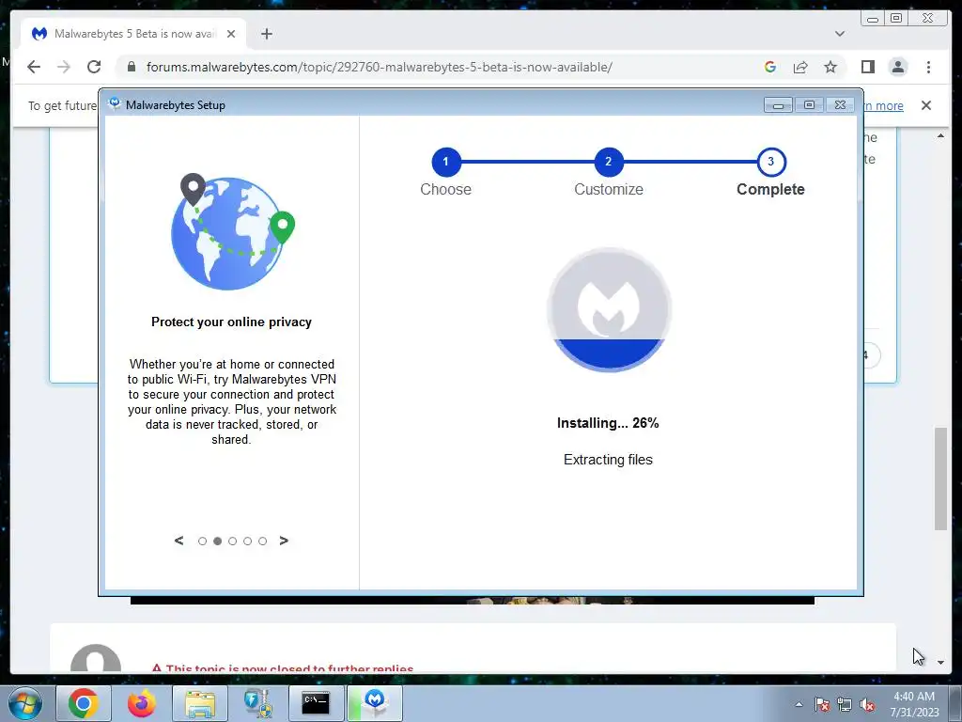The height and width of the screenshot is (722, 962).
Task: Show hidden system tray icons
Action: pos(799,704)
